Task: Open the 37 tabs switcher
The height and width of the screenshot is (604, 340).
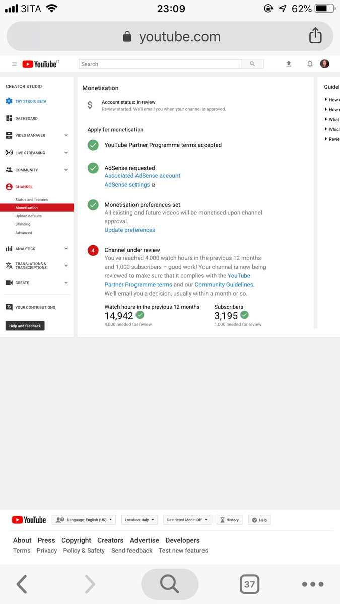Action: click(x=249, y=584)
